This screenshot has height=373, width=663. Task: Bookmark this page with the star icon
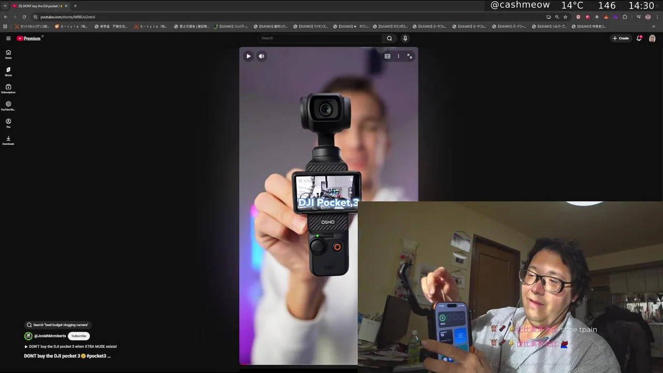click(x=565, y=17)
